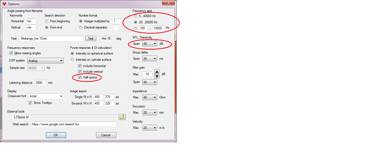Open the Sample rate 96000 dropdown

36,68
